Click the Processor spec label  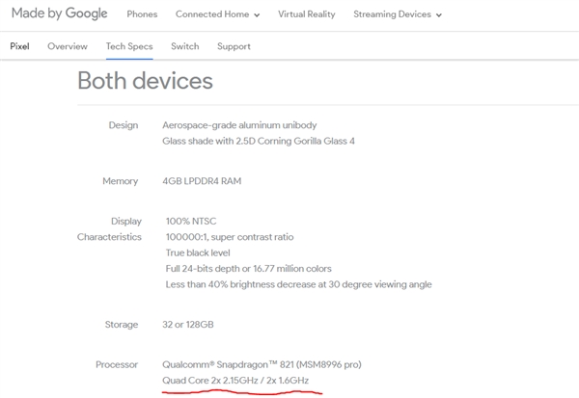pyautogui.click(x=118, y=365)
